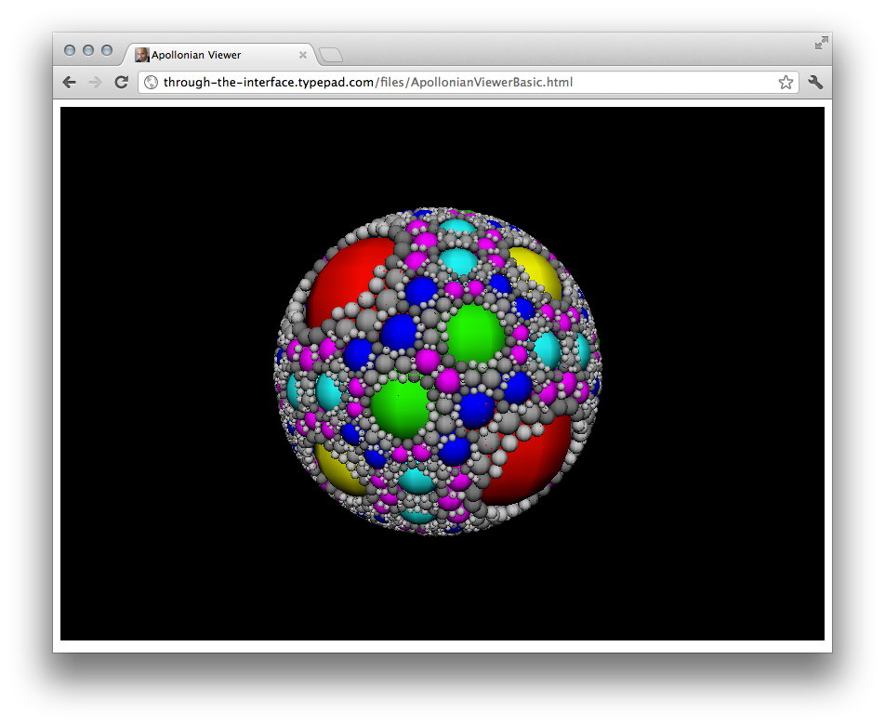885x726 pixels.
Task: Close the Apollonian Viewer tab
Action: 303,55
